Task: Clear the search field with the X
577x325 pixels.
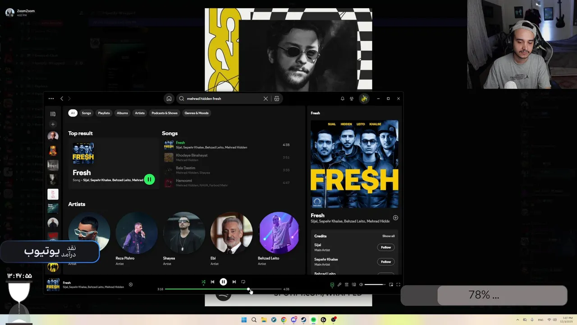Action: [266, 98]
